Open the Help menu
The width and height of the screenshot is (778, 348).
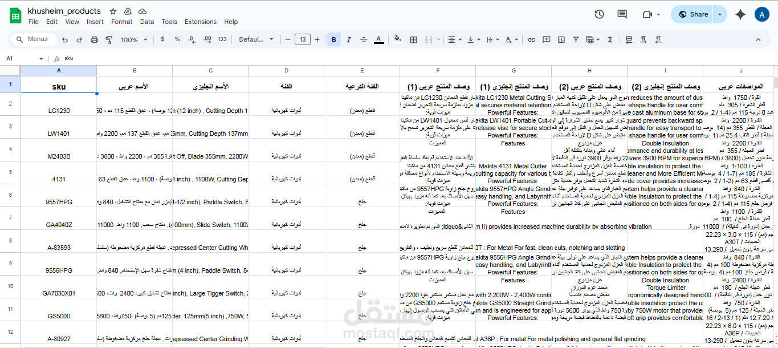coord(231,22)
